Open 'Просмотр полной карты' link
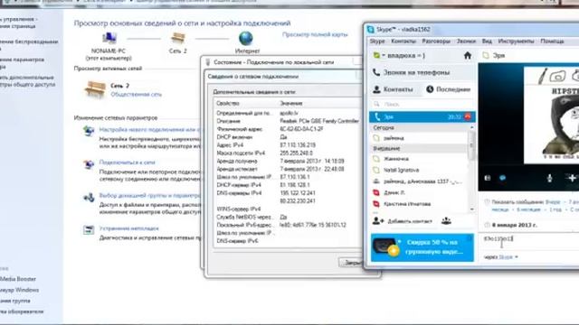 point(315,34)
